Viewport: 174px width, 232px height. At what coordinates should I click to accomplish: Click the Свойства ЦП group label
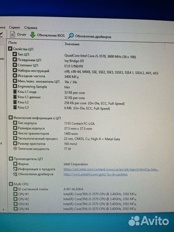(23, 49)
